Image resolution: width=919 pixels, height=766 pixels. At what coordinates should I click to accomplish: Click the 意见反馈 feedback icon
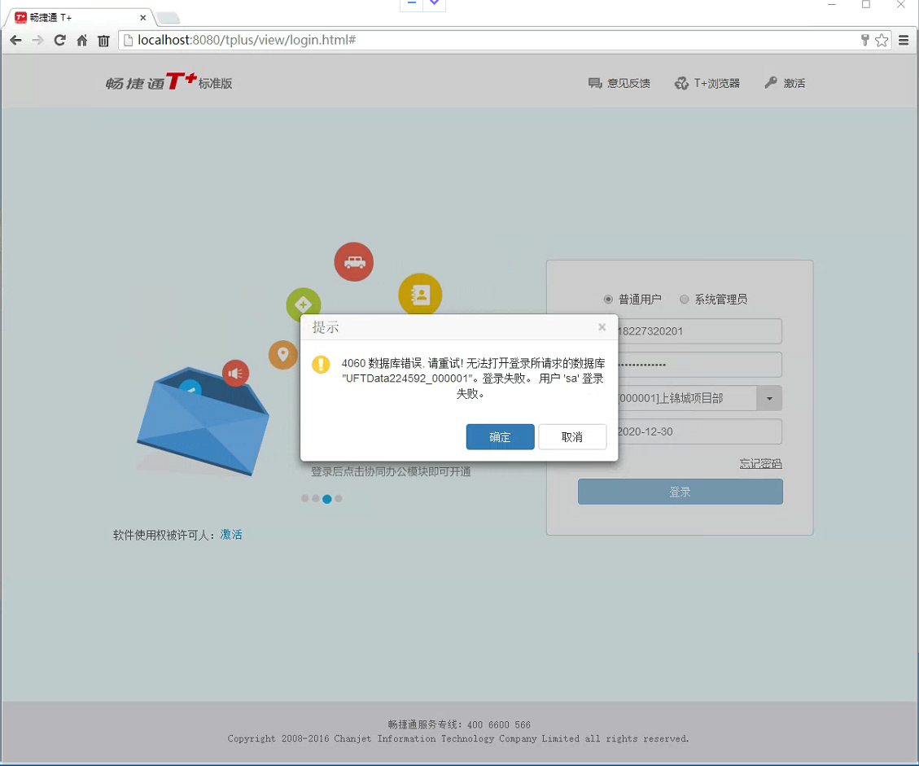click(x=594, y=82)
